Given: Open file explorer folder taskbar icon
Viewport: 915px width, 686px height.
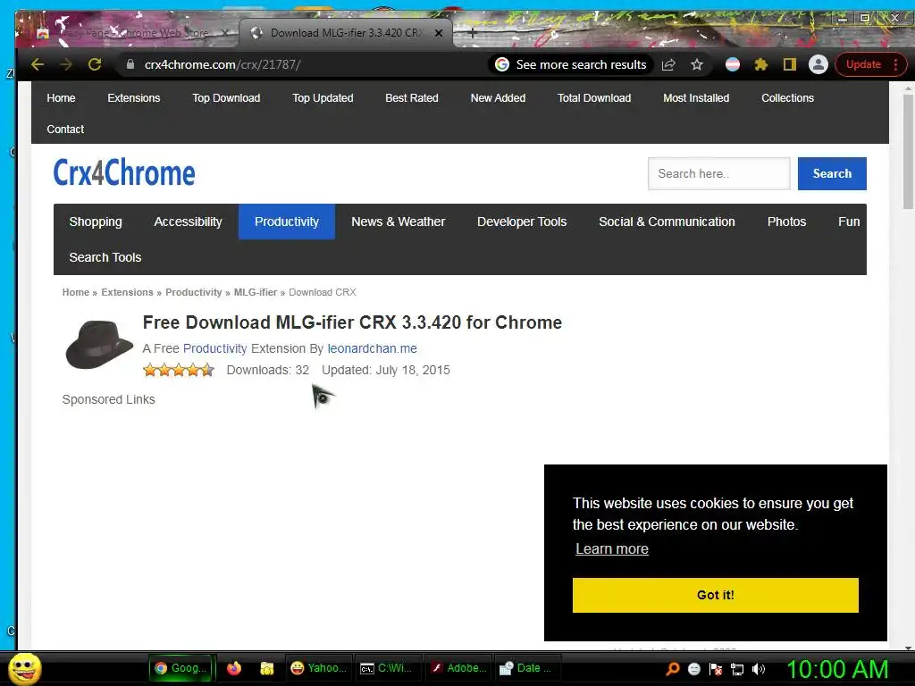Looking at the screenshot, I should tap(266, 668).
